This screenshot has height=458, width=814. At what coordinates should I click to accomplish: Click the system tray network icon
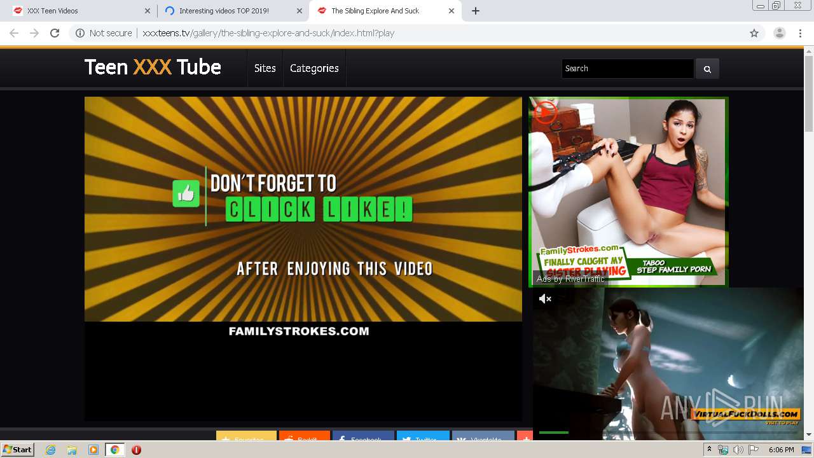click(x=722, y=450)
